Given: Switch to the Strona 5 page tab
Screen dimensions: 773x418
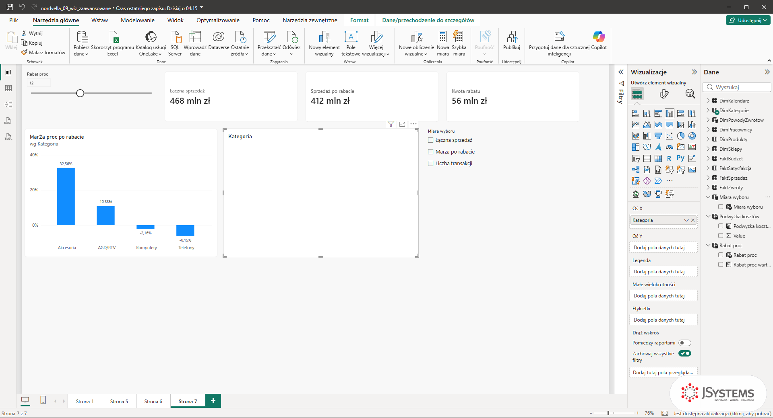Looking at the screenshot, I should point(119,401).
